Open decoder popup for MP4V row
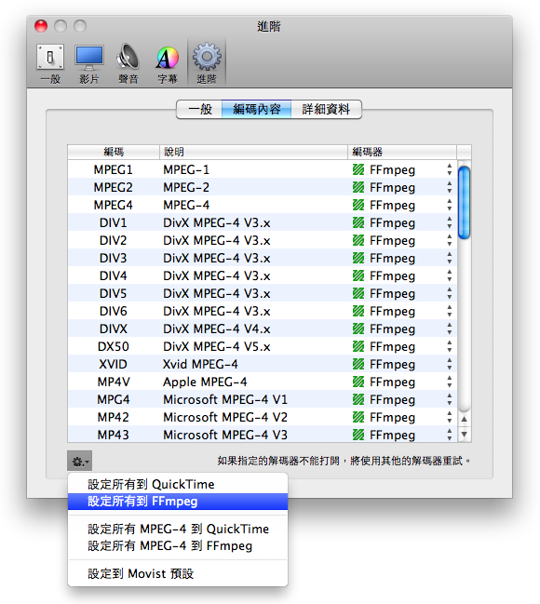The width and height of the screenshot is (540, 604). point(450,382)
